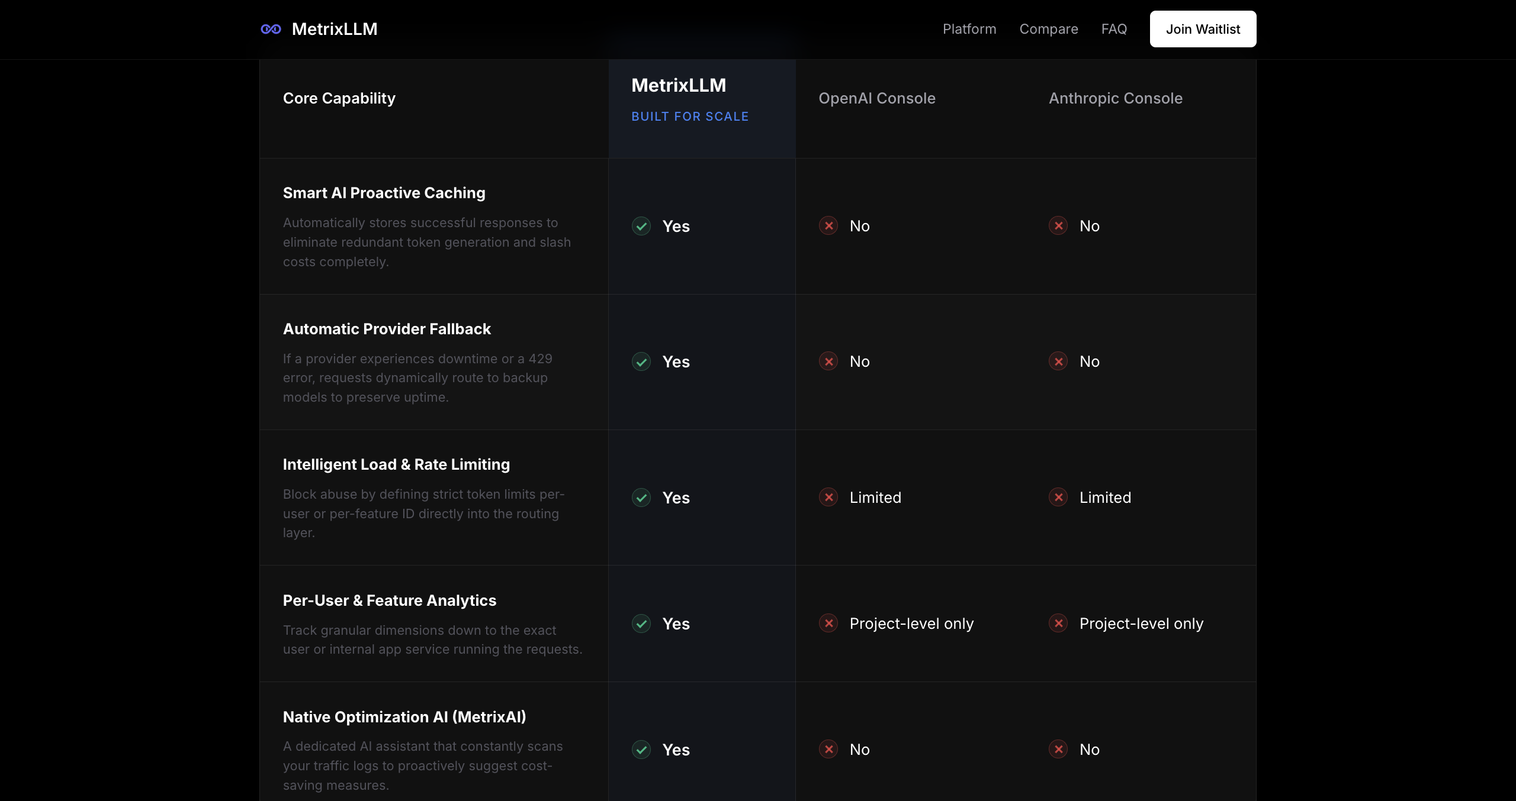Click Anthropic's No in the Smart AI Caching row
The height and width of the screenshot is (801, 1516).
1089,226
